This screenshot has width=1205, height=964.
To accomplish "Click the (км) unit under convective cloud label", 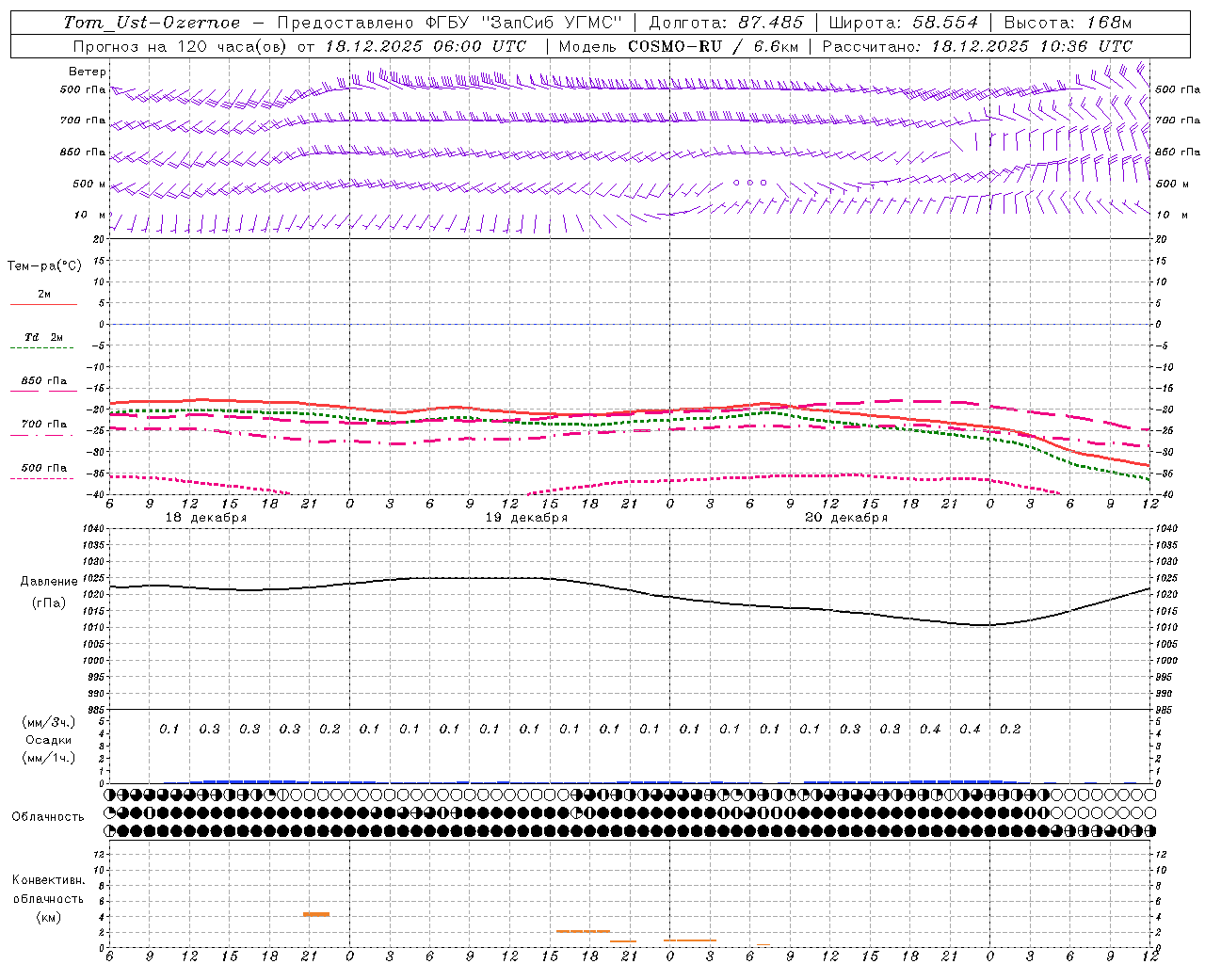I will (48, 917).
